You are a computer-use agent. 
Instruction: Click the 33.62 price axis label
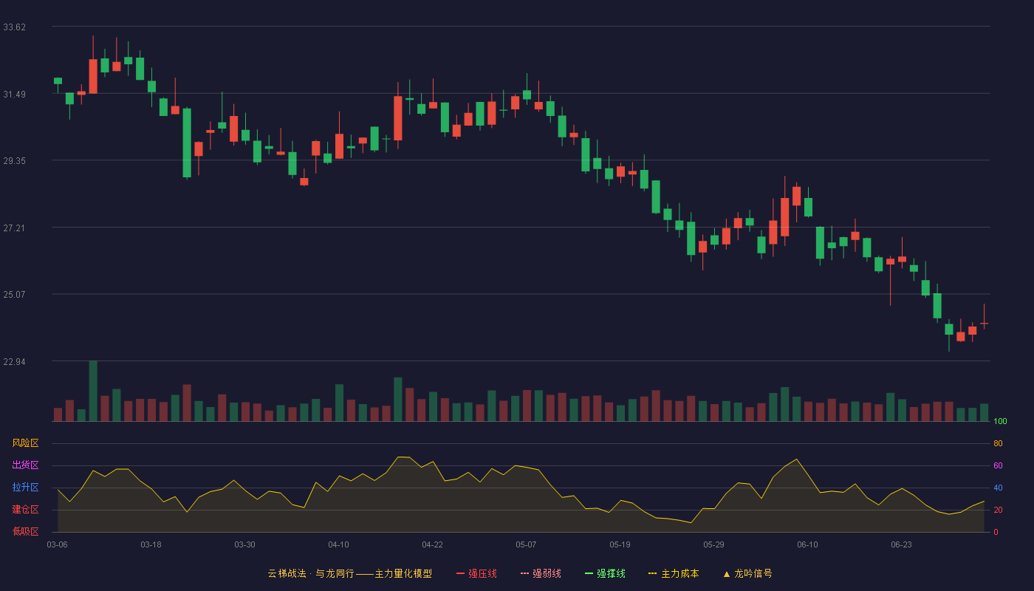tap(14, 27)
